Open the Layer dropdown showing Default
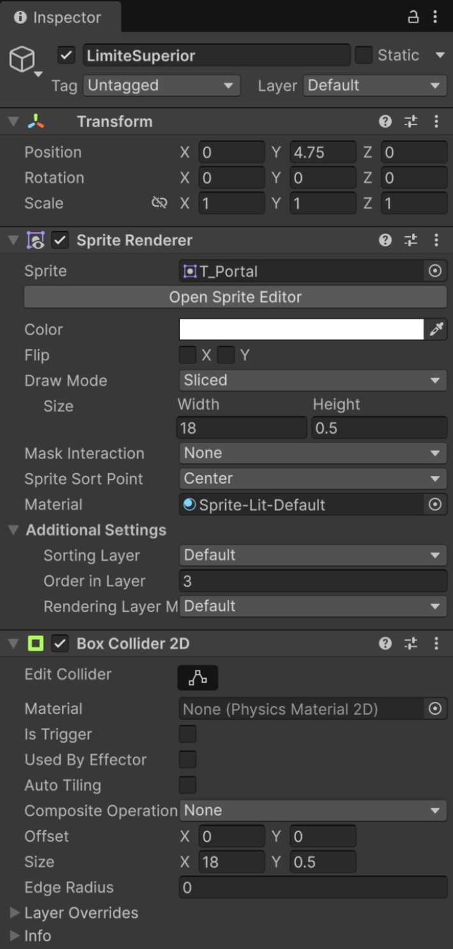 click(375, 86)
